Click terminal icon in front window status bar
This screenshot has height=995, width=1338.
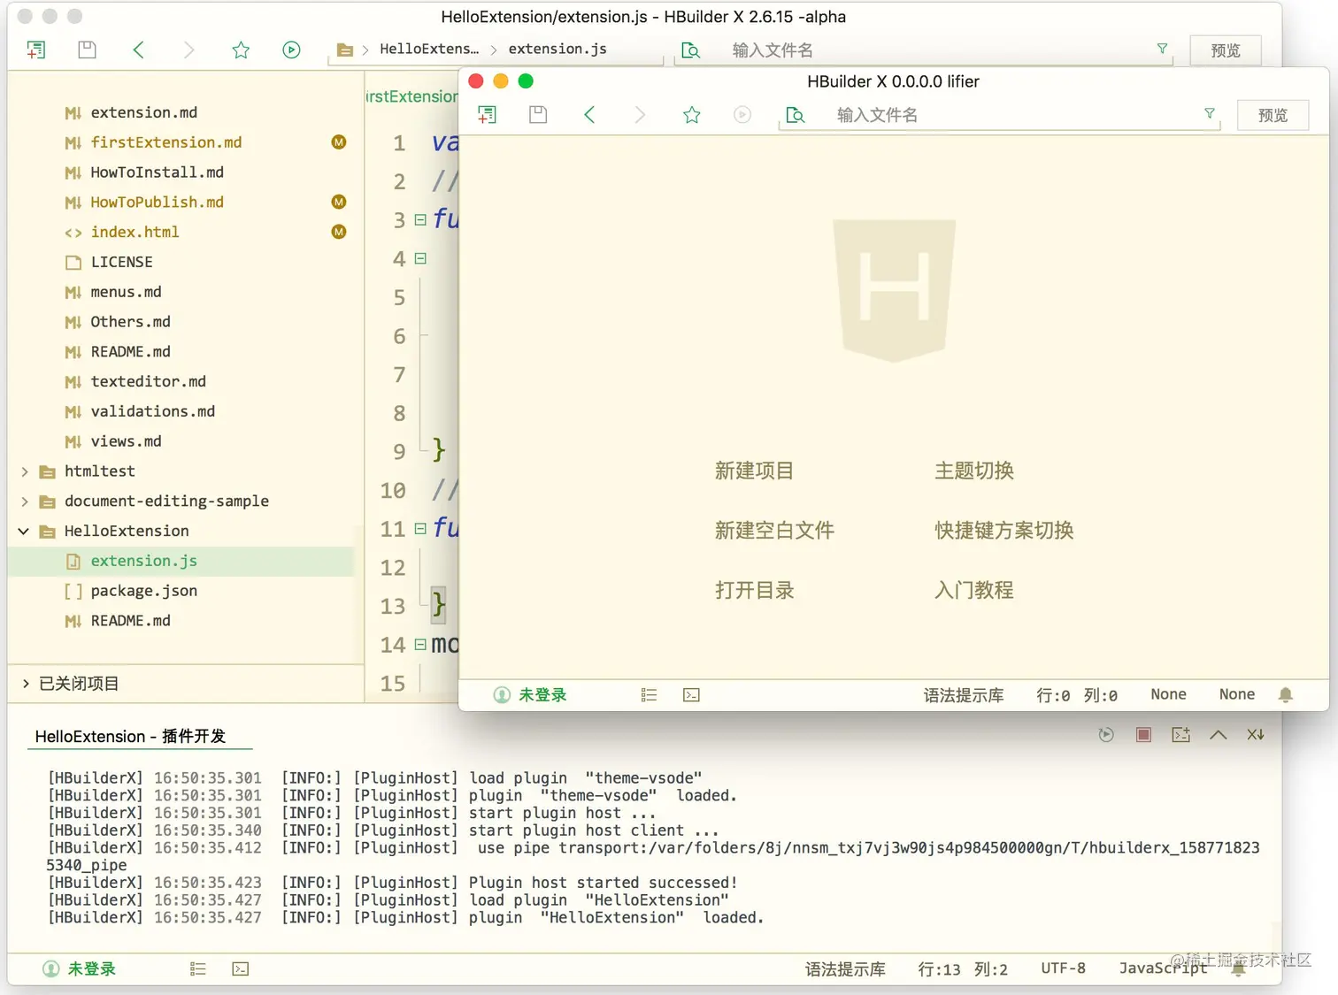[691, 695]
